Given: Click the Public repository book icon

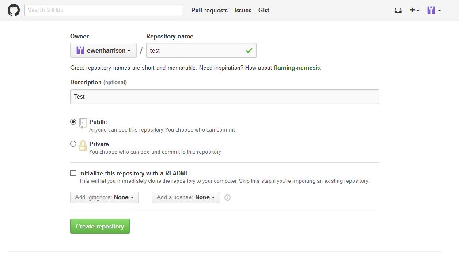Looking at the screenshot, I should 83,123.
